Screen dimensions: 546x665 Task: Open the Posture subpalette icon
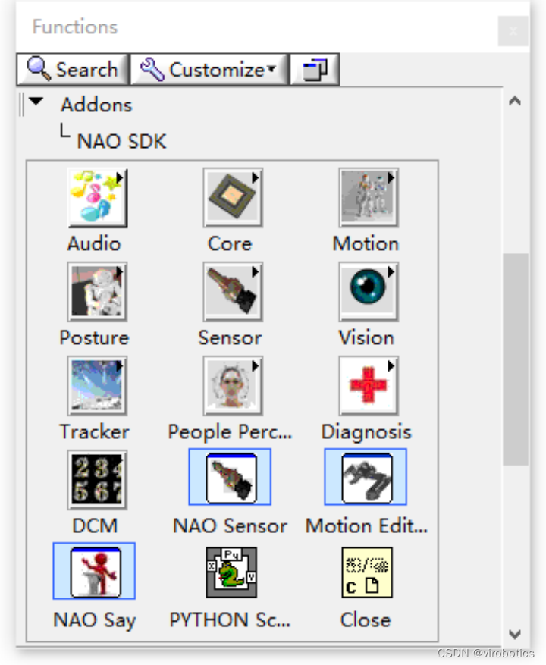click(97, 292)
